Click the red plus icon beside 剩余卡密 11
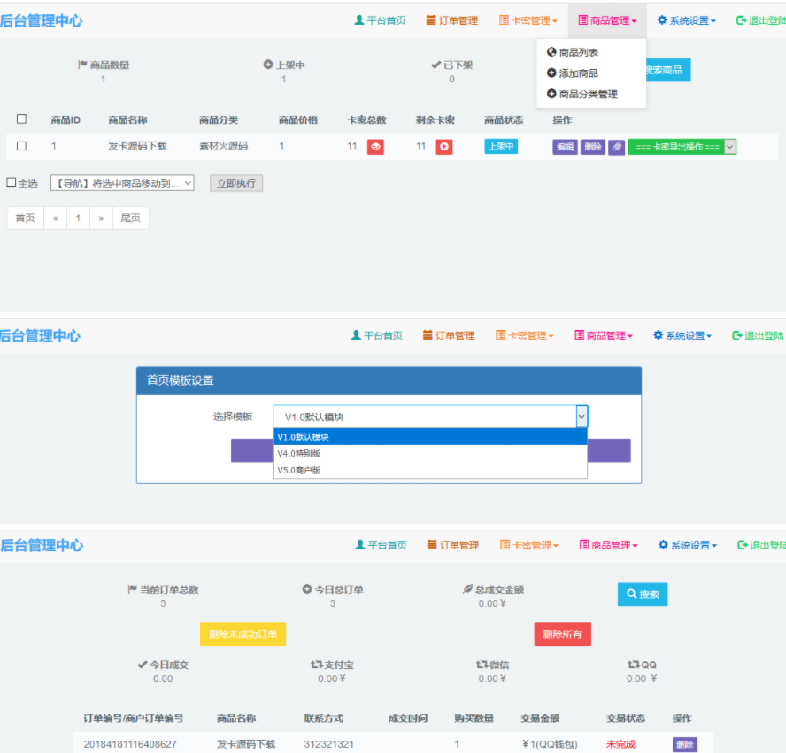786x753 pixels. tap(444, 147)
